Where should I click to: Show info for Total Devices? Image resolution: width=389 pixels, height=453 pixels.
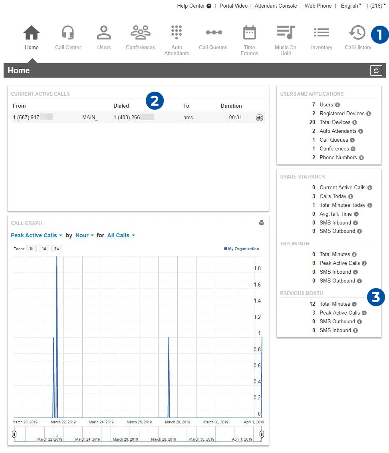355,122
